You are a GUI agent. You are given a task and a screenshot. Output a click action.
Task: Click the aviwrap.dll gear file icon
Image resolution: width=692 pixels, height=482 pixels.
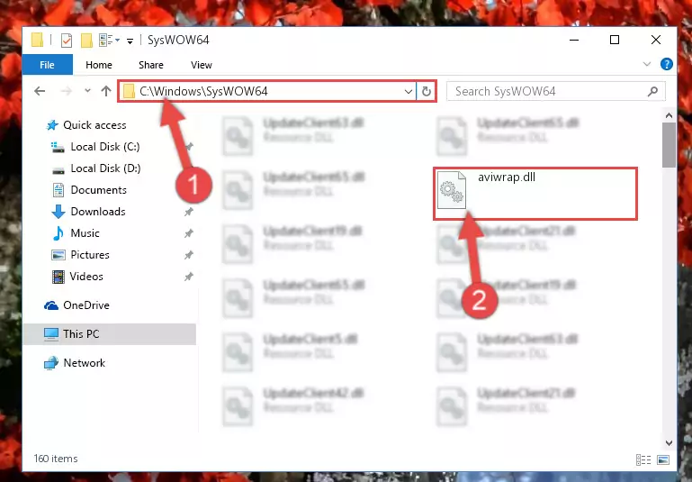pyautogui.click(x=451, y=190)
